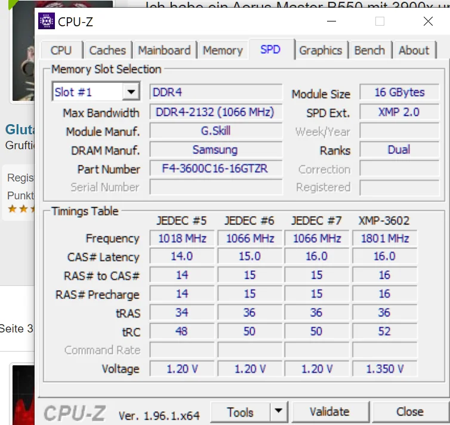450x425 pixels.
Task: Click the JEDEC #5 voltage 1.20 V
Action: pyautogui.click(x=182, y=369)
